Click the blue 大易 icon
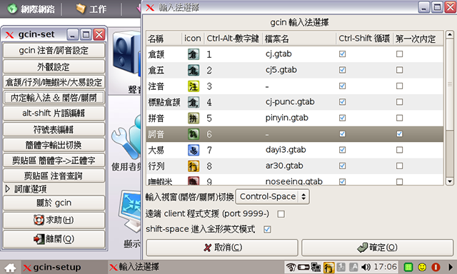 pyautogui.click(x=194, y=151)
